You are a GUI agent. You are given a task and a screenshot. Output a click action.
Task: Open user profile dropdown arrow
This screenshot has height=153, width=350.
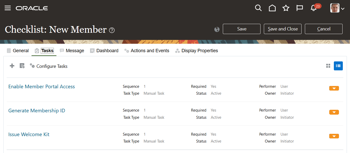point(343,9)
